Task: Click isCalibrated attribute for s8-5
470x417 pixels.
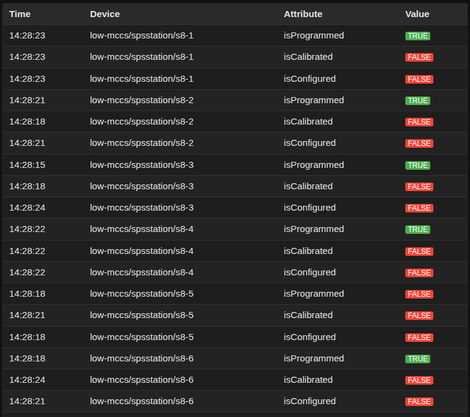Action: click(308, 316)
